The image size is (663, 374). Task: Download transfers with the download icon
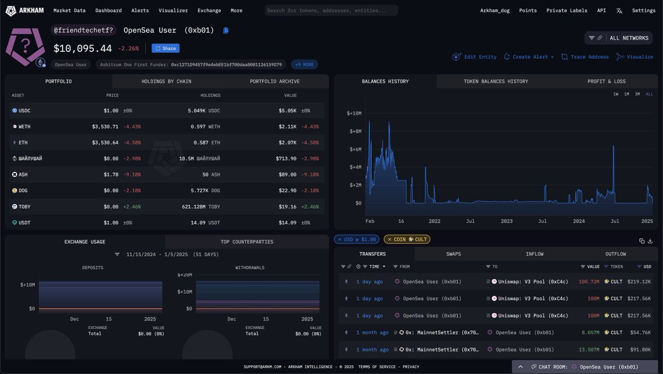pyautogui.click(x=650, y=241)
